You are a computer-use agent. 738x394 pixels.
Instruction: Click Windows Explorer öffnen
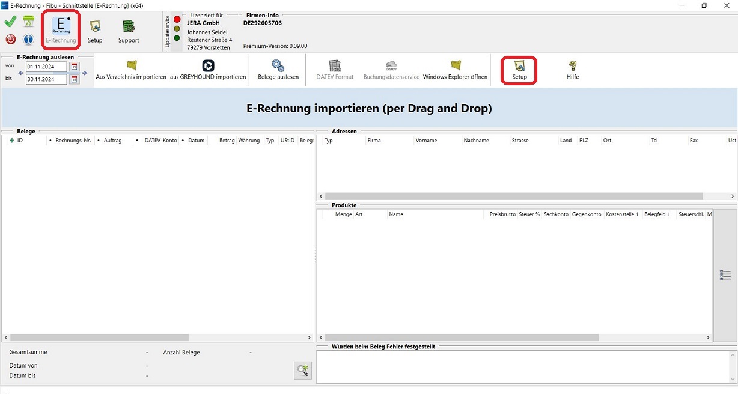[x=455, y=70]
